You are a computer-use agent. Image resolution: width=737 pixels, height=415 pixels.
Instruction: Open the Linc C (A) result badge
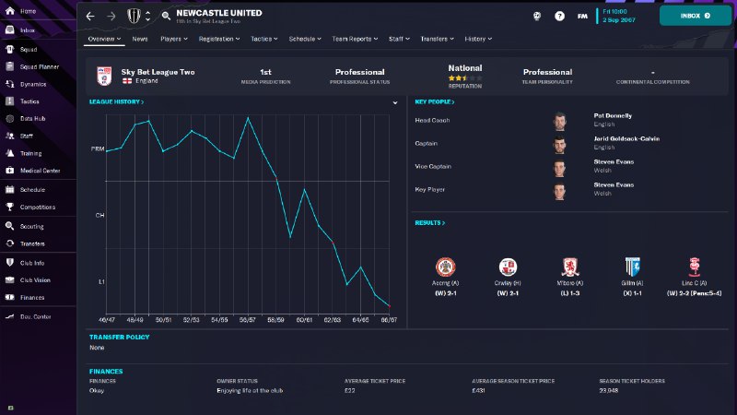pyautogui.click(x=695, y=267)
